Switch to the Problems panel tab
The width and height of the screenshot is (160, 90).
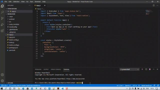tap(38, 69)
